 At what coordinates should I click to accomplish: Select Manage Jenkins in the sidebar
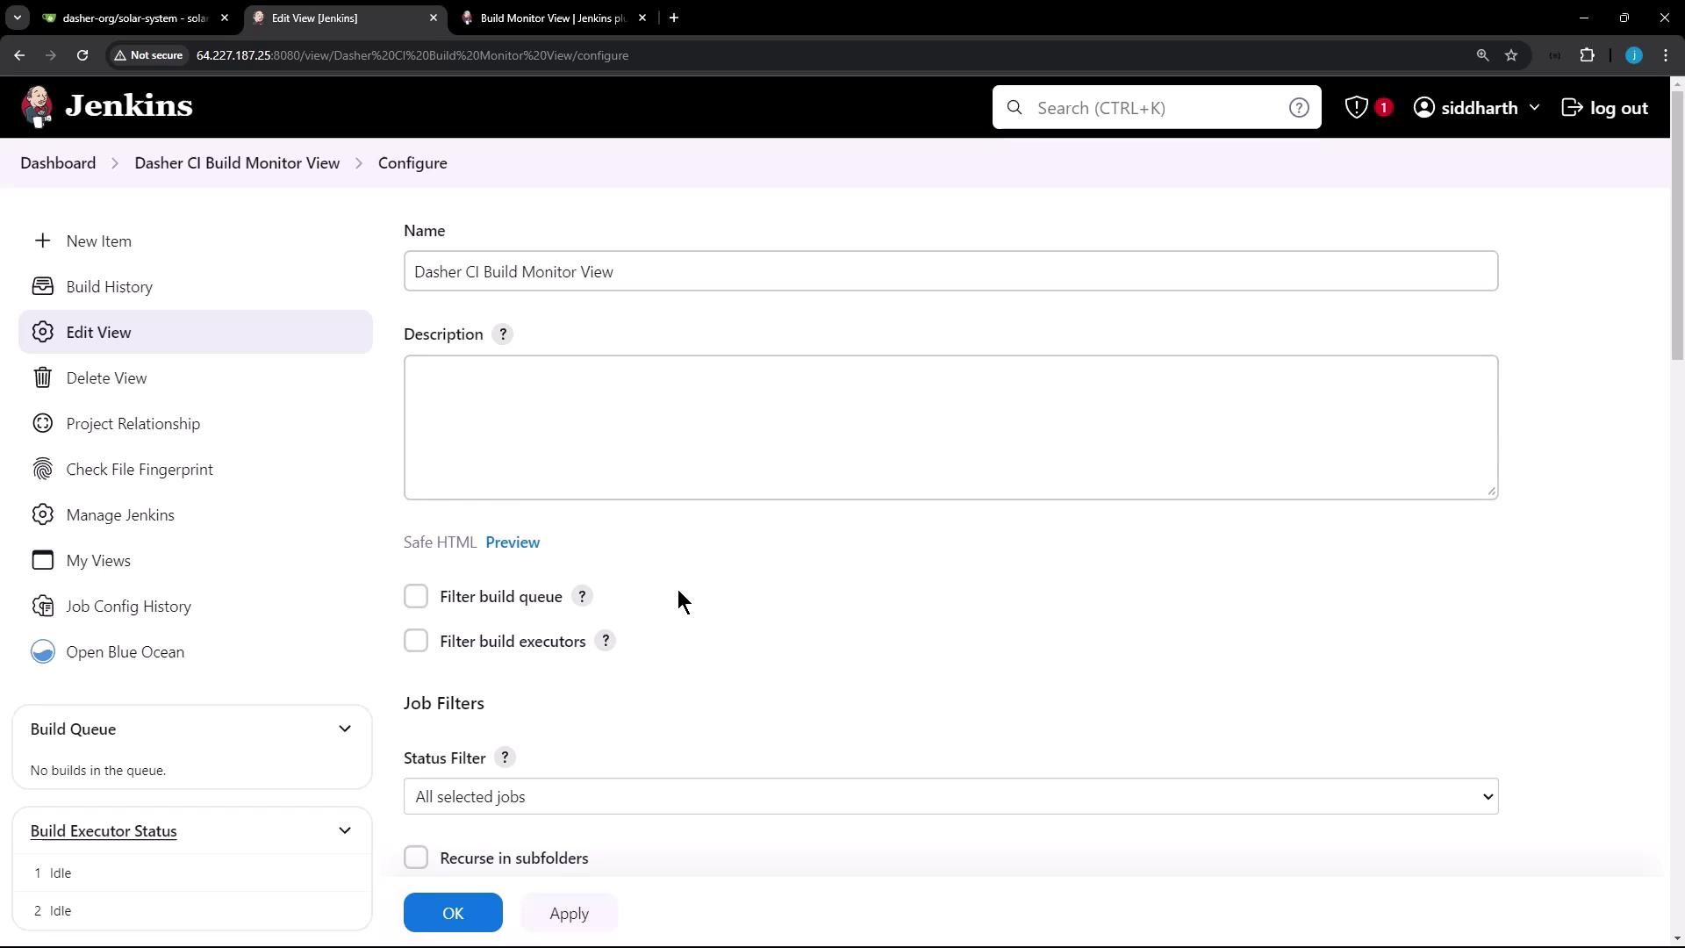click(x=120, y=515)
